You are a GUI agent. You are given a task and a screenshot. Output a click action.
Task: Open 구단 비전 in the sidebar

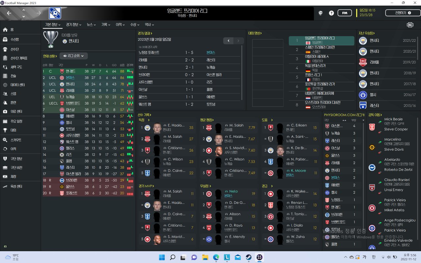20,168
